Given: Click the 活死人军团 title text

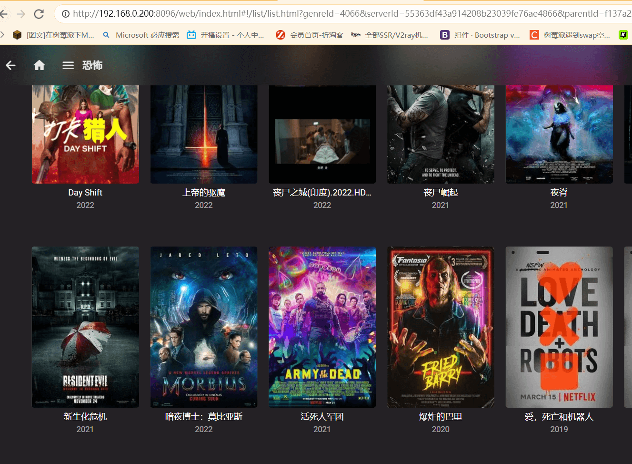Looking at the screenshot, I should point(322,417).
